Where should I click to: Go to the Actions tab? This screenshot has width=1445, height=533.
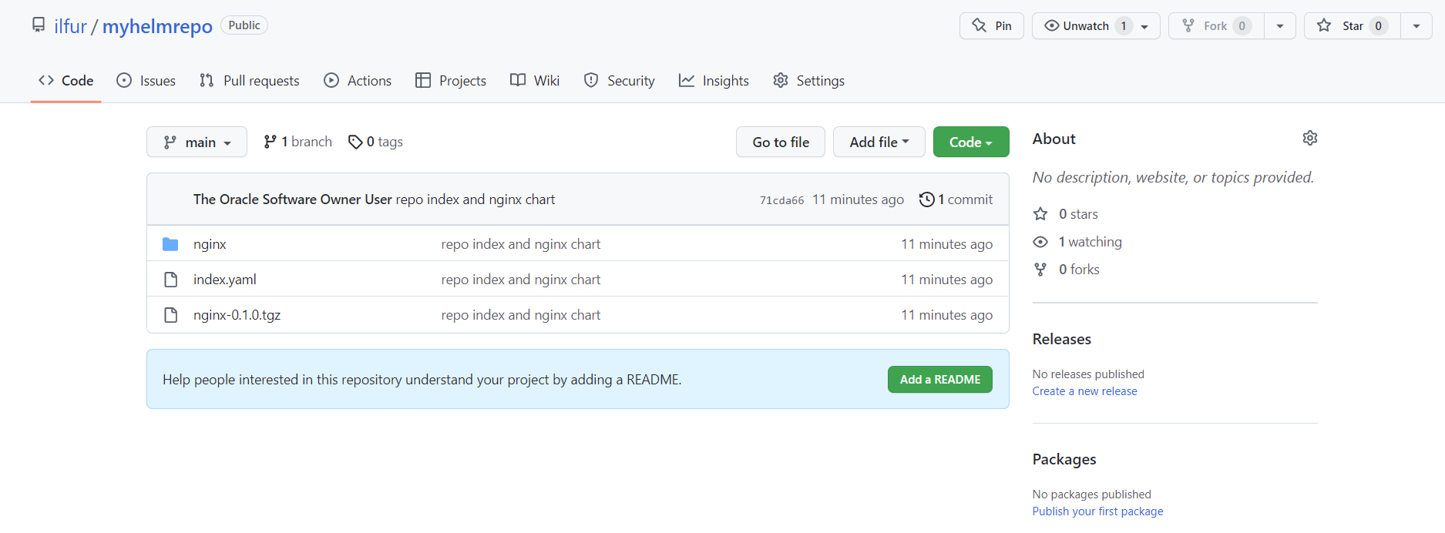[x=358, y=80]
